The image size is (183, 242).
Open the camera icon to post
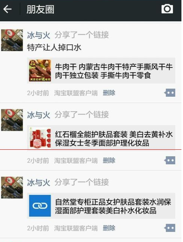tap(167, 9)
